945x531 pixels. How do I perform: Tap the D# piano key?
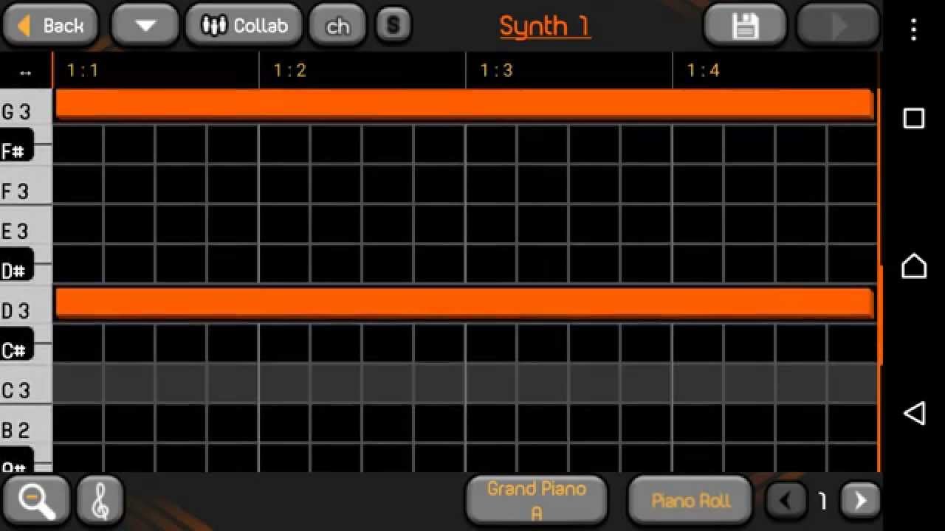pos(17,264)
